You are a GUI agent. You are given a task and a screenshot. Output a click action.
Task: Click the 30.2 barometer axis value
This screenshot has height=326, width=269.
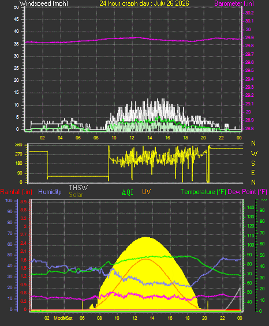tap(249, 13)
